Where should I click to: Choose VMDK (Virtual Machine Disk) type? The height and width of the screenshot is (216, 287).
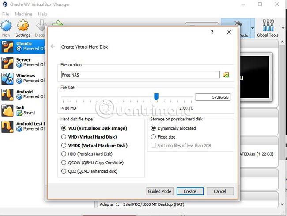coord(94,145)
